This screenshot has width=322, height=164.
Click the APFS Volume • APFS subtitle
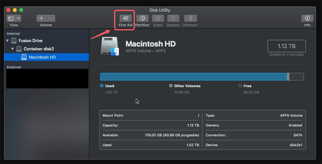(146, 51)
